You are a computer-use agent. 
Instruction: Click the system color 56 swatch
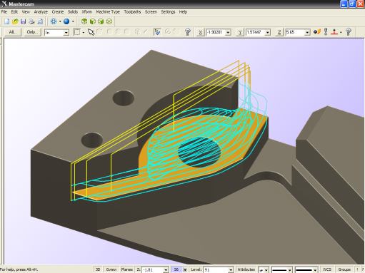point(176,269)
